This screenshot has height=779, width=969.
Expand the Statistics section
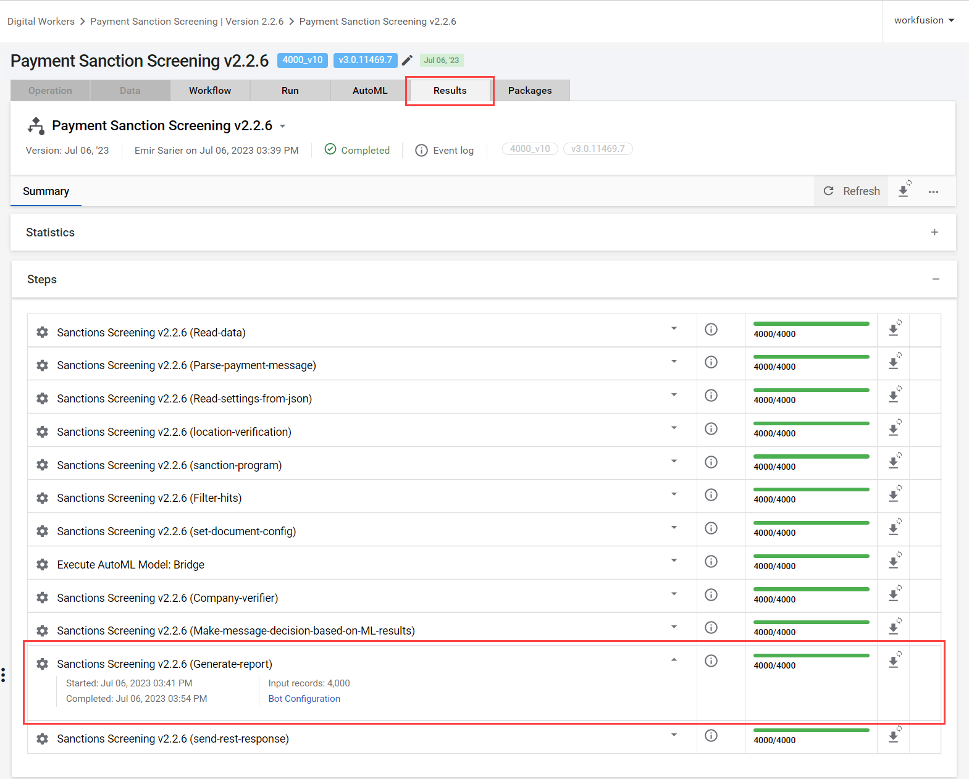coord(934,232)
